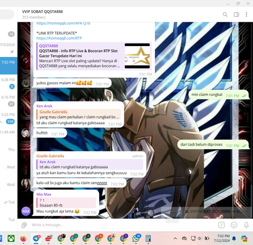This screenshot has height=245, width=253.
Task: Click the 'min claim rungkat' sent message
Action: pyautogui.click(x=219, y=95)
